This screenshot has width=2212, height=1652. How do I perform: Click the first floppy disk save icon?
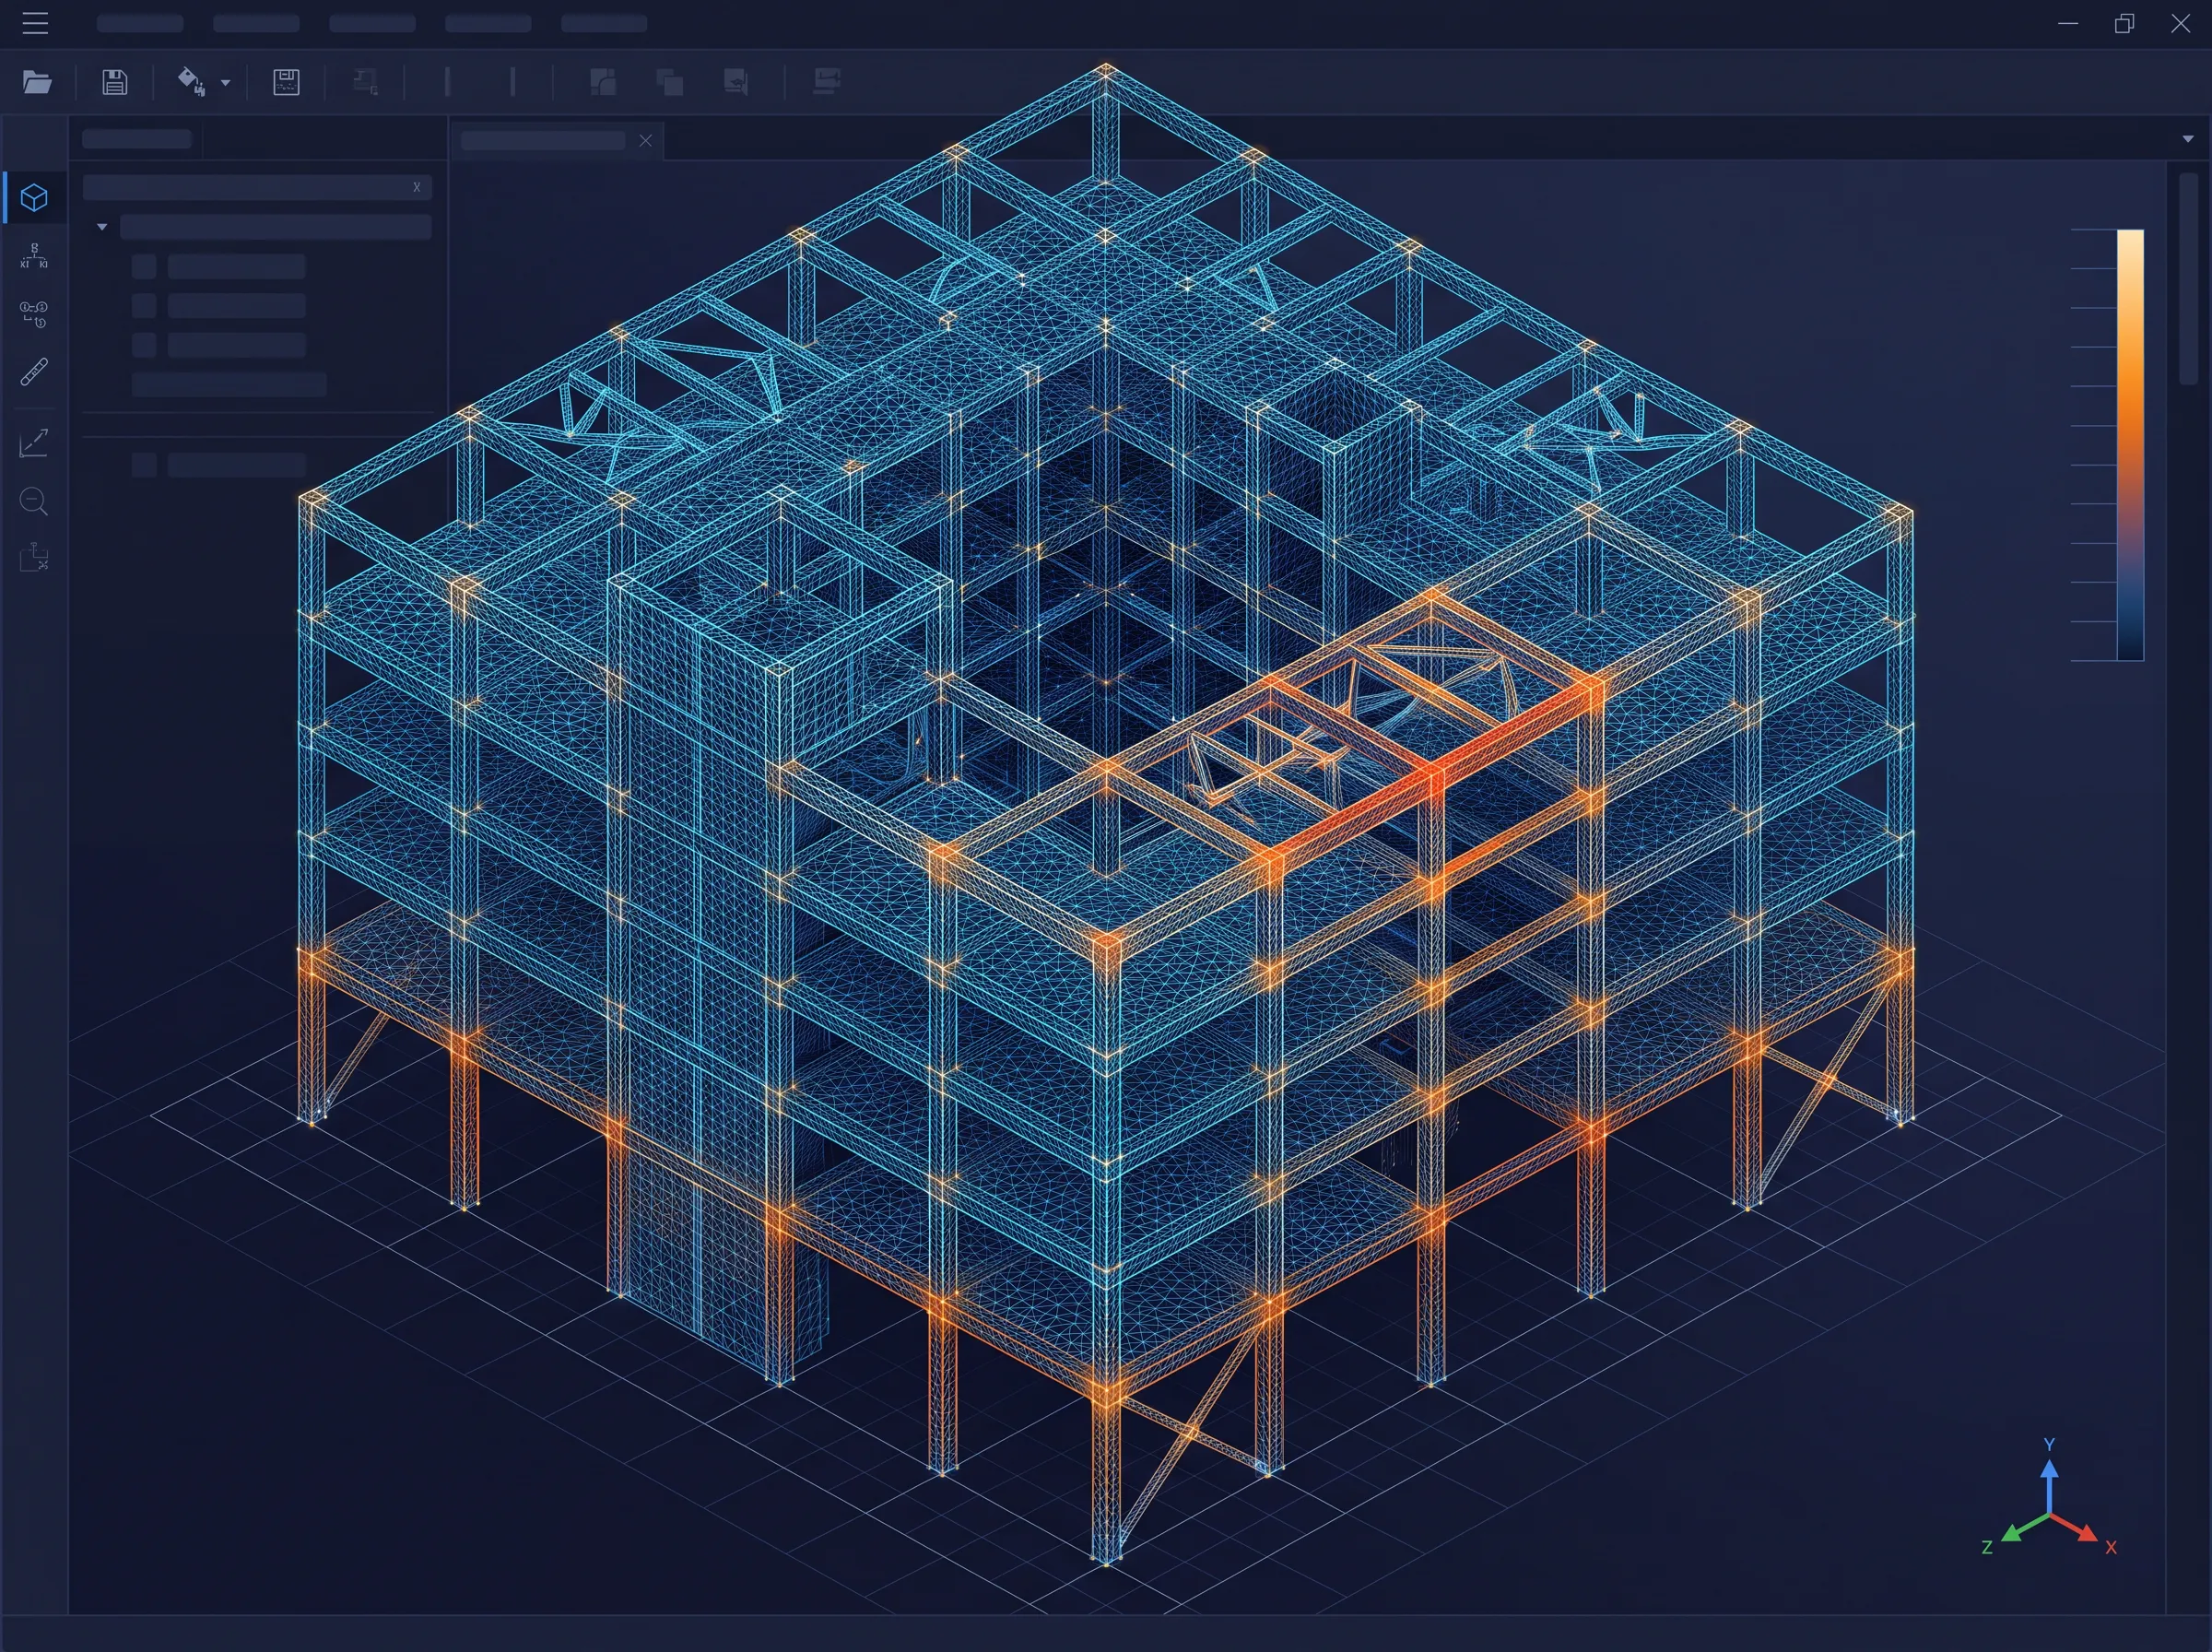pyautogui.click(x=115, y=81)
